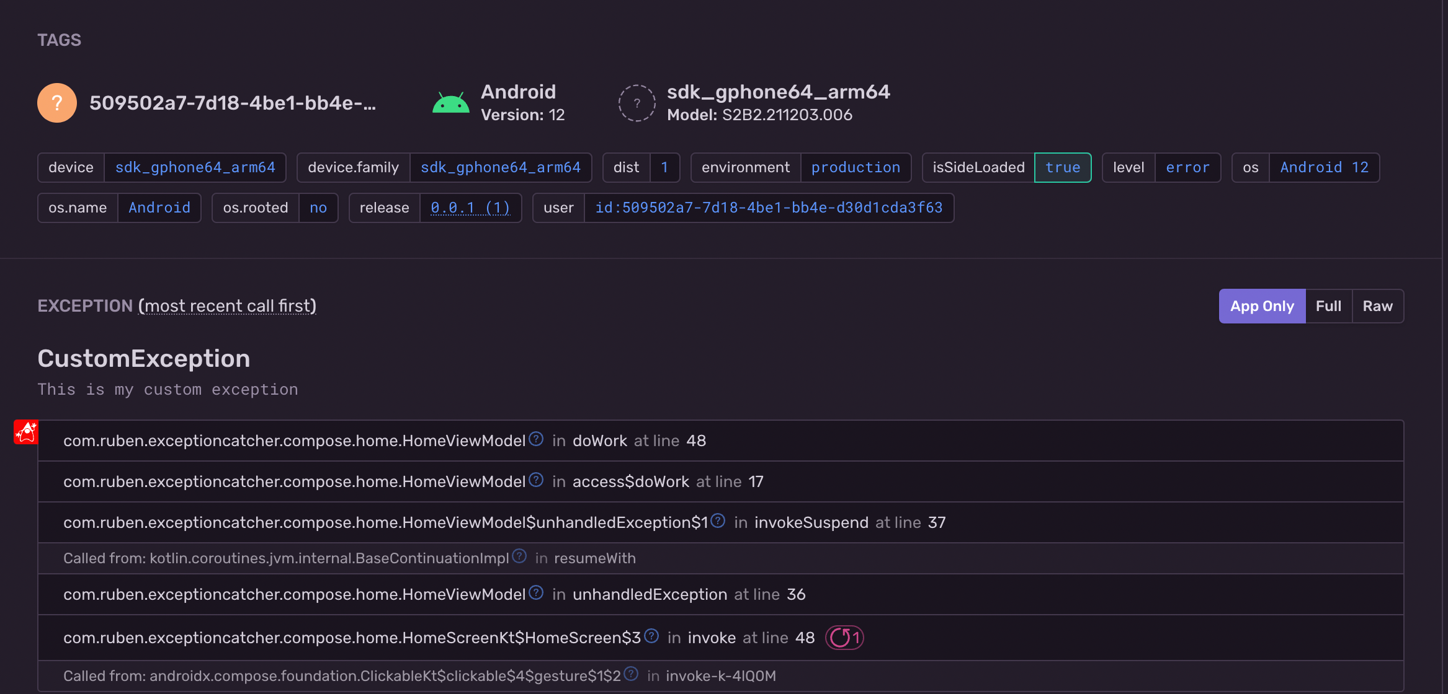Switch the stacktrace to App Only view

point(1262,306)
